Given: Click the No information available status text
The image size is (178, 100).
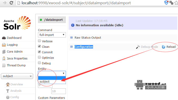Looking at the screenshot, I should tap(100, 25).
